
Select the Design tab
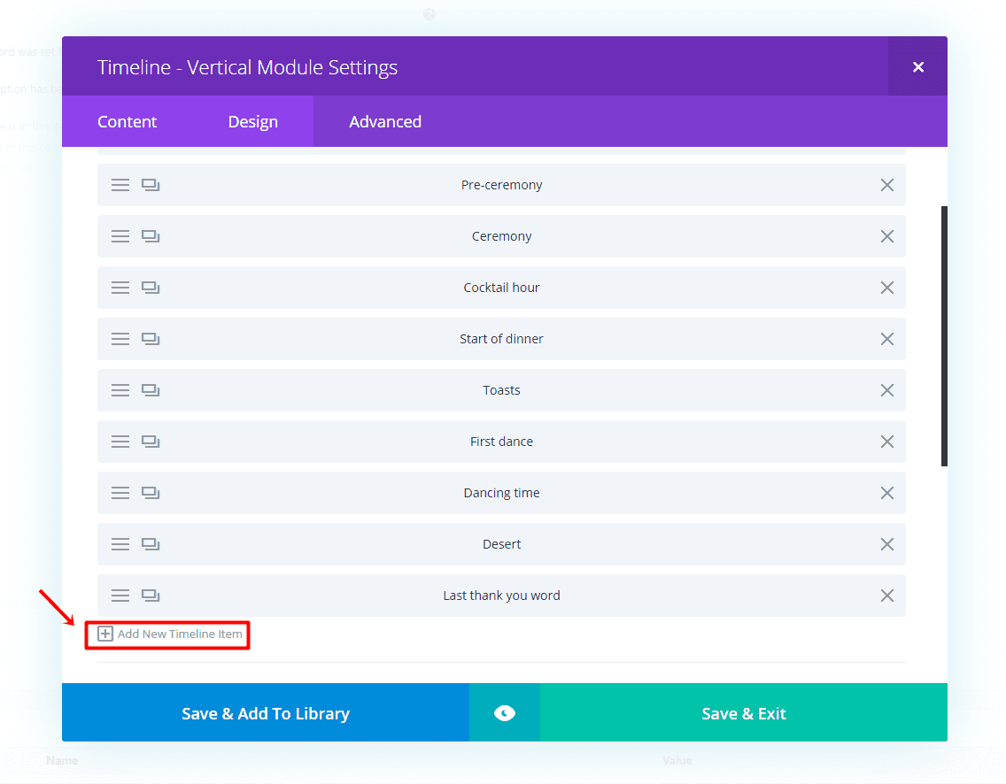tap(253, 121)
